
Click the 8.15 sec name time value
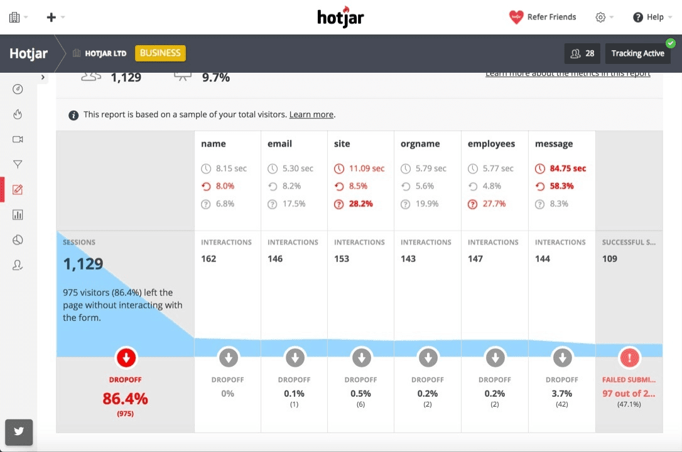point(231,169)
